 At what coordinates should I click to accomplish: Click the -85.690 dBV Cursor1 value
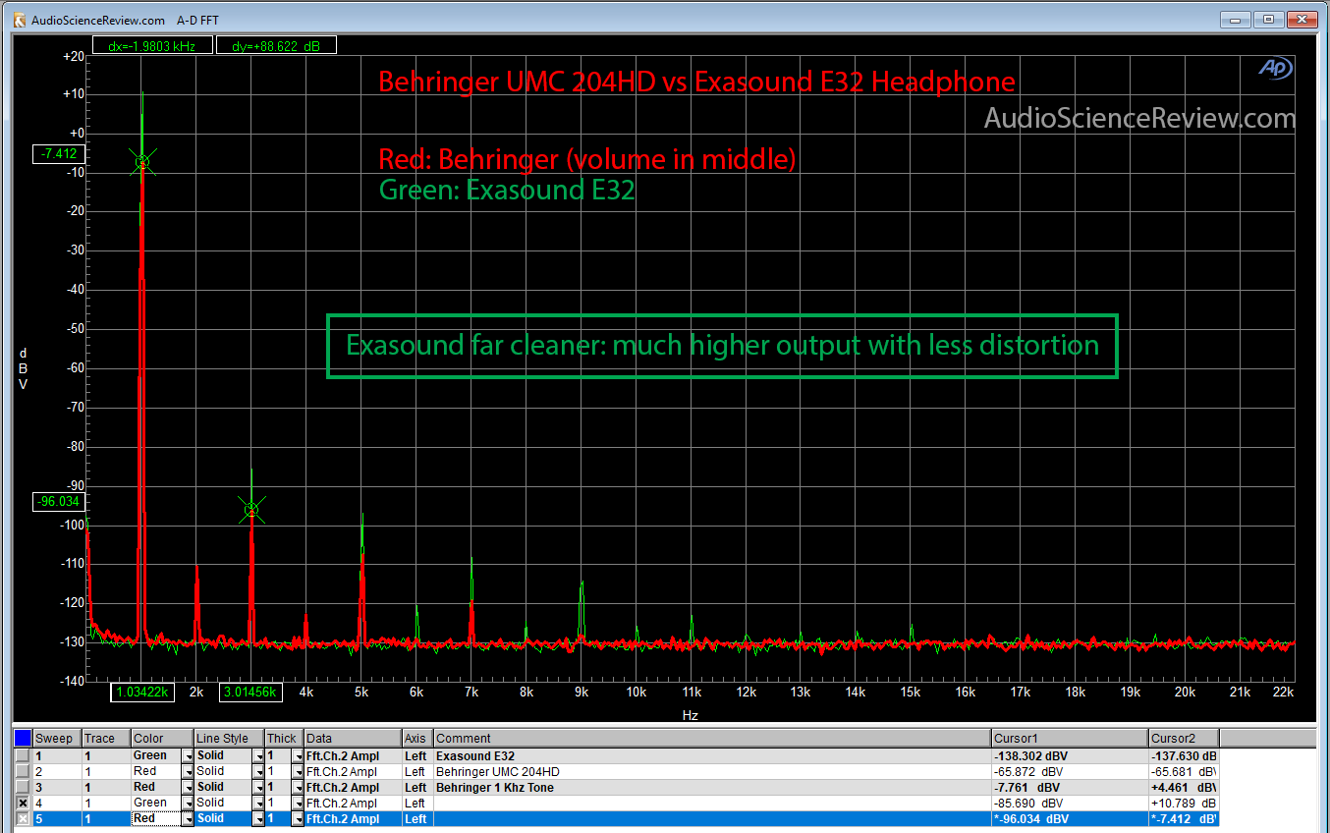coord(1070,803)
